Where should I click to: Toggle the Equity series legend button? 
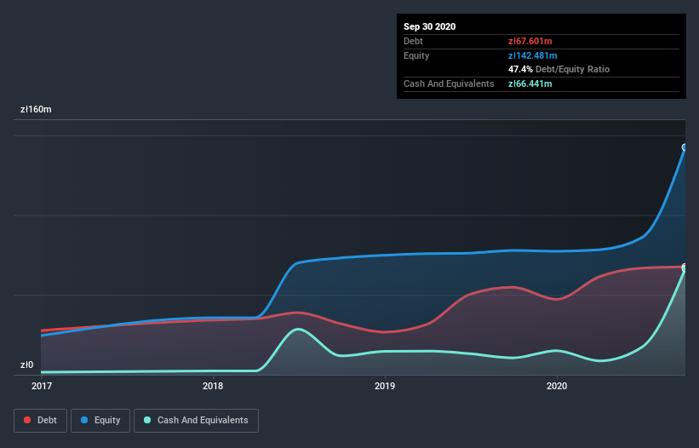100,421
